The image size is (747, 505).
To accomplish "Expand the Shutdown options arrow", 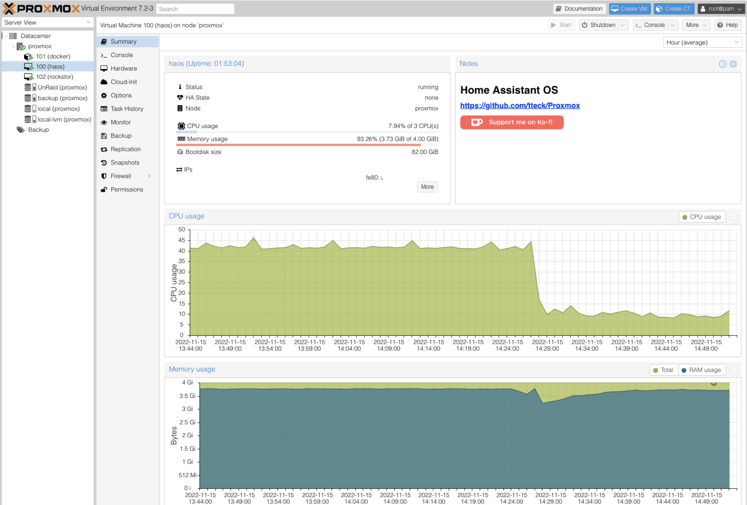I will coord(623,25).
